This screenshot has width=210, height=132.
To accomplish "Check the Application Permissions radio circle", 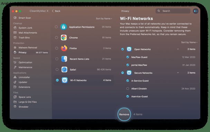I will (x=56, y=27).
